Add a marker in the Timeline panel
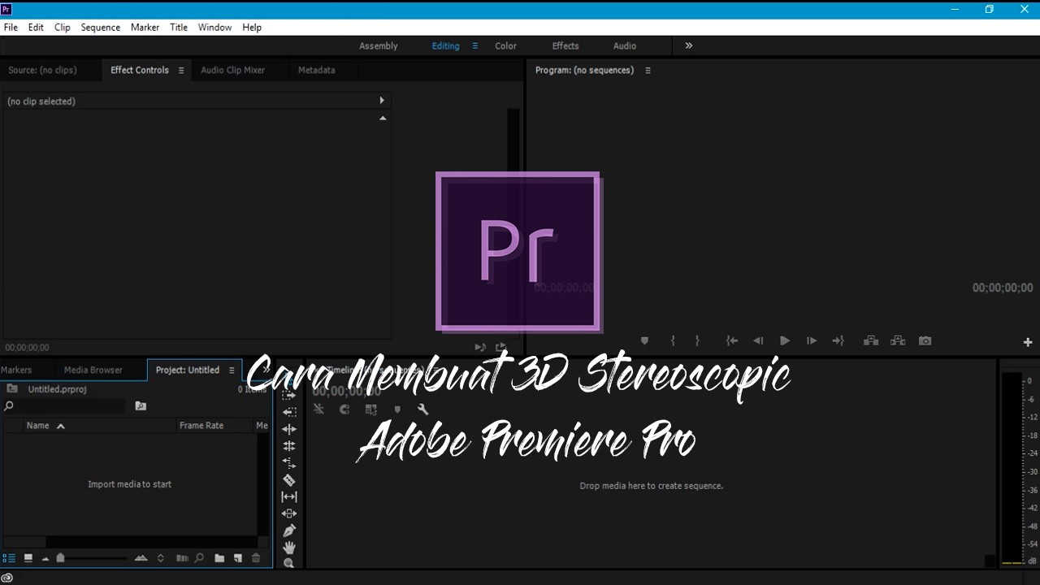The width and height of the screenshot is (1040, 585). [x=397, y=409]
